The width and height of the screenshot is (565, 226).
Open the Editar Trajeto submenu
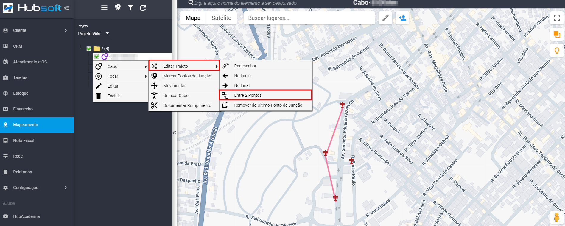point(184,66)
